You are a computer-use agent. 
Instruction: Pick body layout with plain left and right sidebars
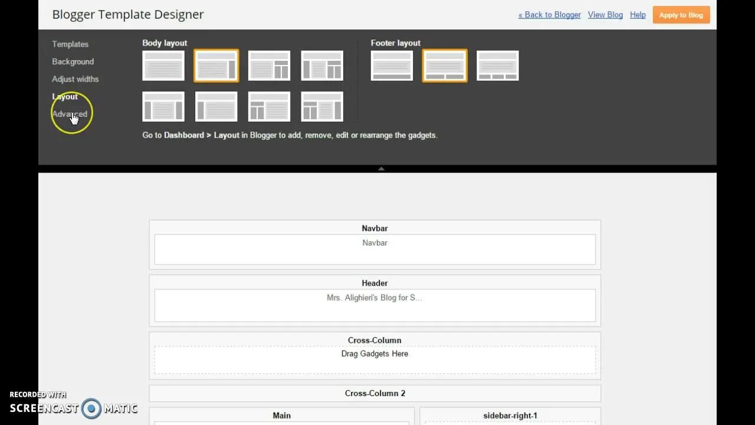pos(163,106)
